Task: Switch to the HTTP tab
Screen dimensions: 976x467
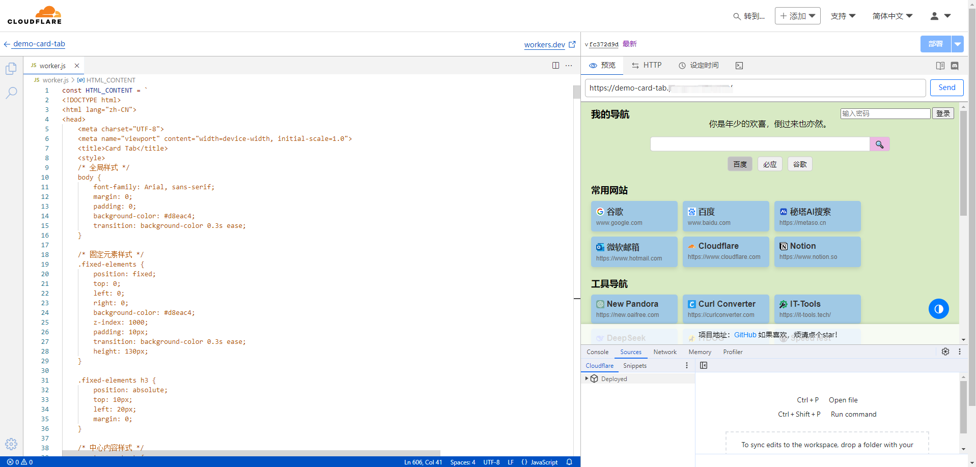Action: 647,65
